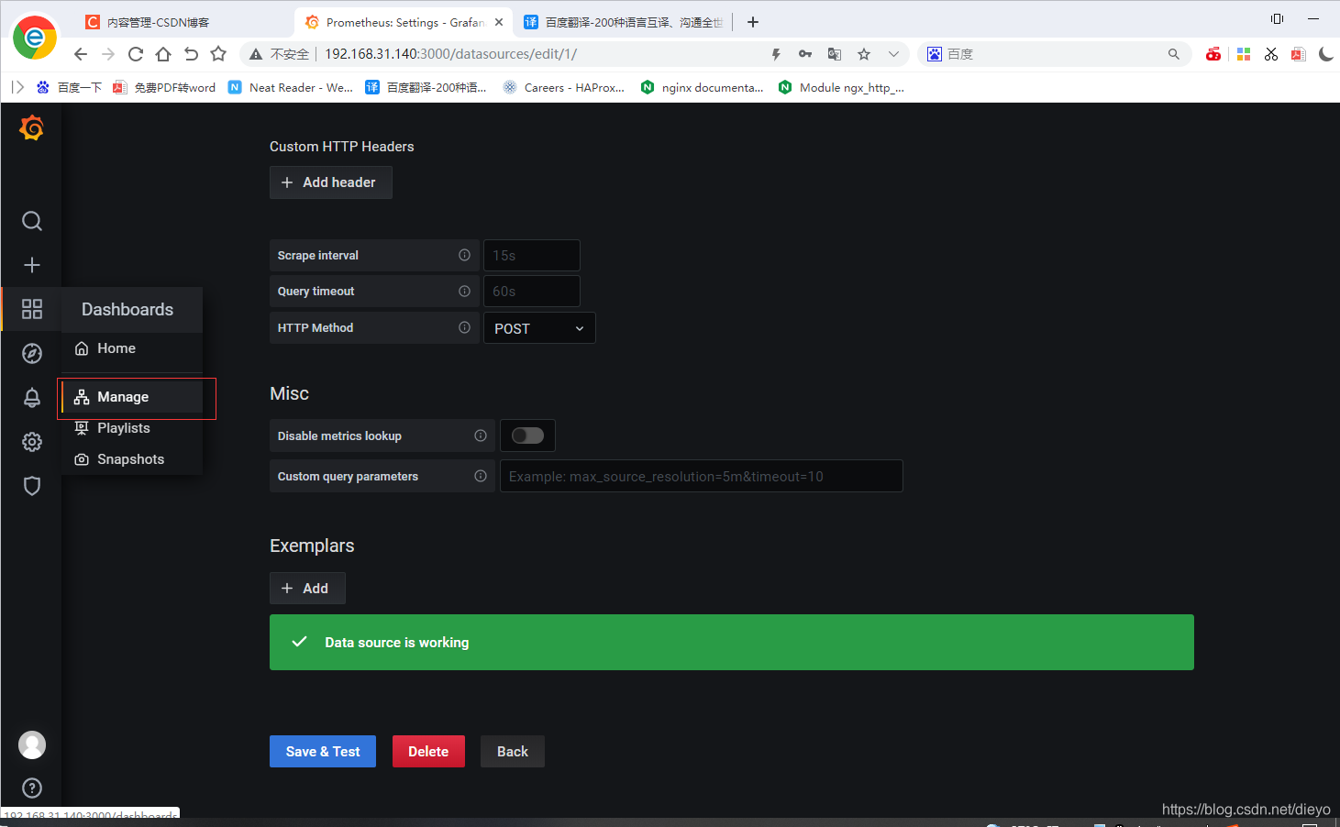1340x827 pixels.
Task: Open the Module ngx_http bookmark
Action: (x=841, y=87)
